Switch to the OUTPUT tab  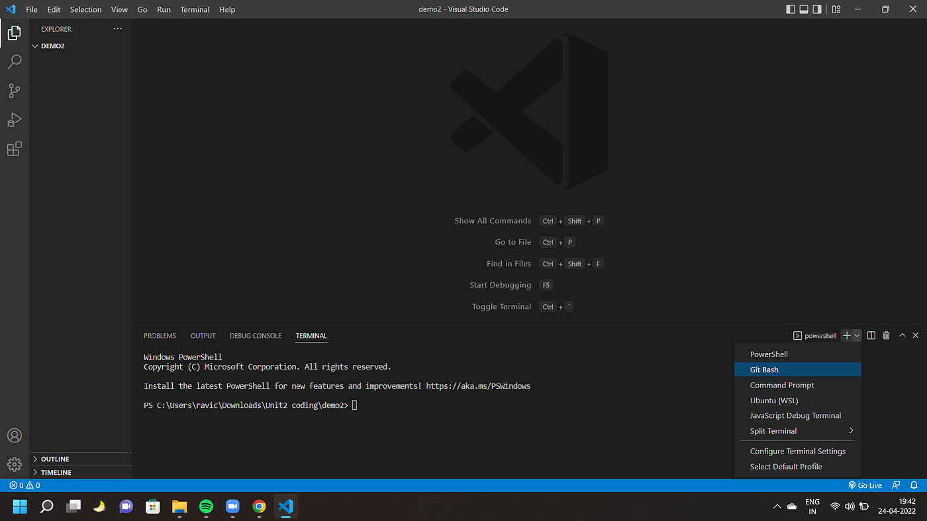tap(203, 336)
